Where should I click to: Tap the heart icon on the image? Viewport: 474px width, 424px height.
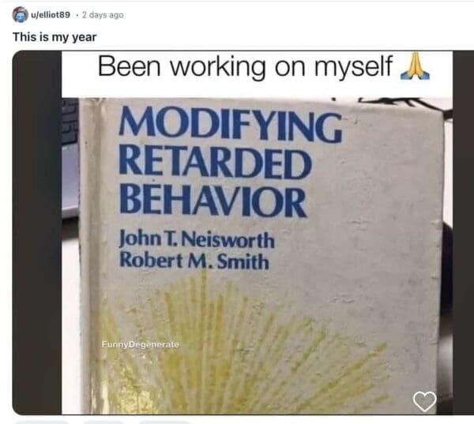tap(425, 401)
